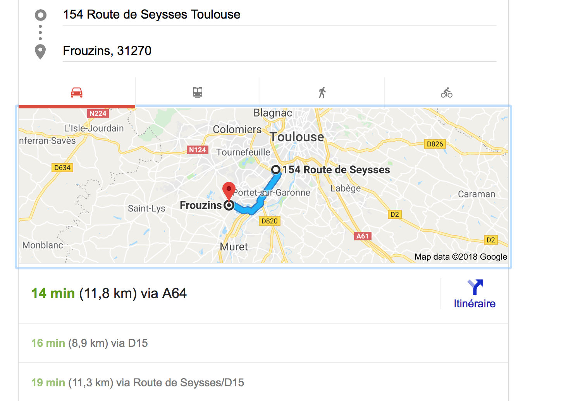Screen dimensions: 578x401
Task: Choose the cycling mode icon
Action: pyautogui.click(x=447, y=93)
